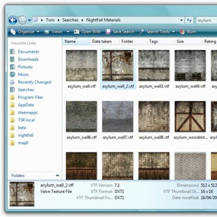
Task: Click the beta folder icon
Action: click(13, 128)
